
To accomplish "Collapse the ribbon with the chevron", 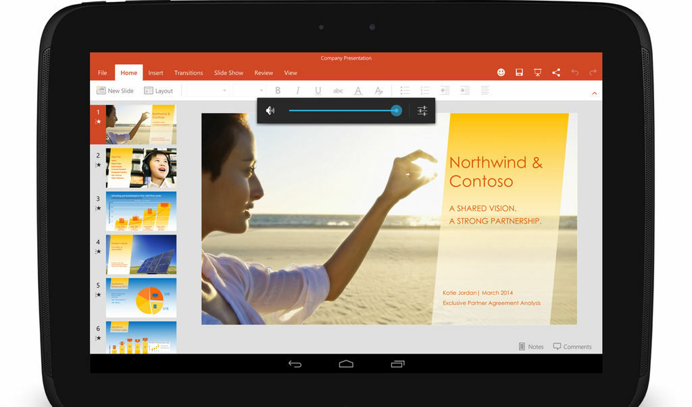I will pyautogui.click(x=595, y=93).
